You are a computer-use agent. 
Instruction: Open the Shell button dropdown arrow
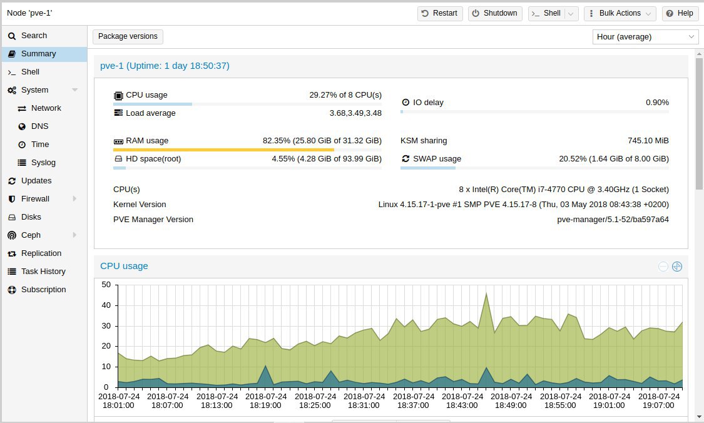571,14
